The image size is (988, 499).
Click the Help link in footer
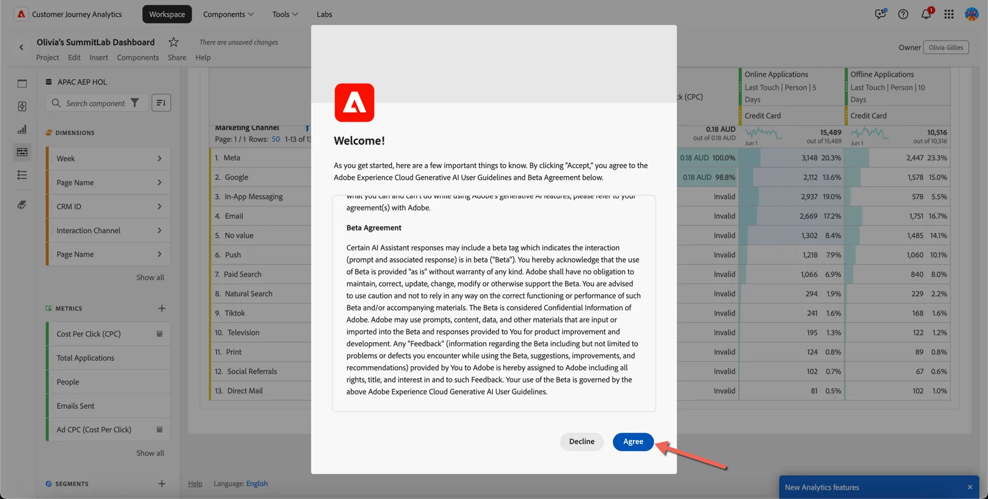click(195, 484)
